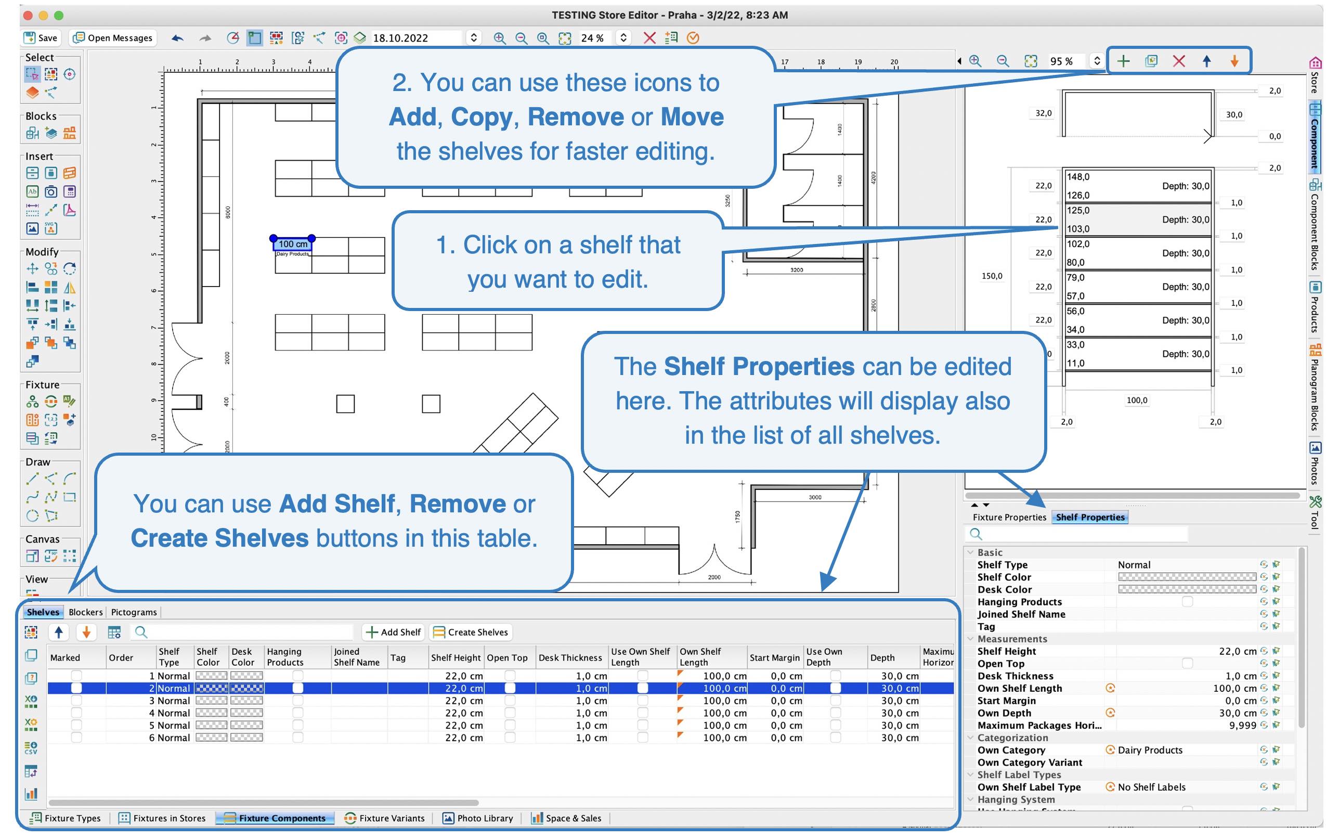Move the shelf up with blue arrow

pyautogui.click(x=1206, y=61)
